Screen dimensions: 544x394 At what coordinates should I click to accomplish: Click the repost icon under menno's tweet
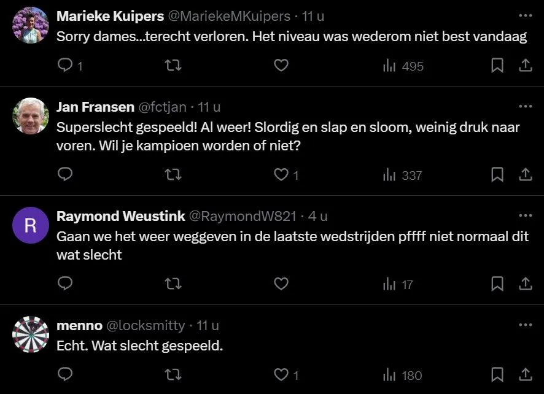coord(173,374)
